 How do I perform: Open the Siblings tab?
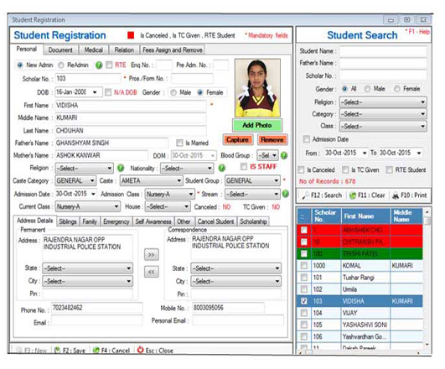[68, 221]
